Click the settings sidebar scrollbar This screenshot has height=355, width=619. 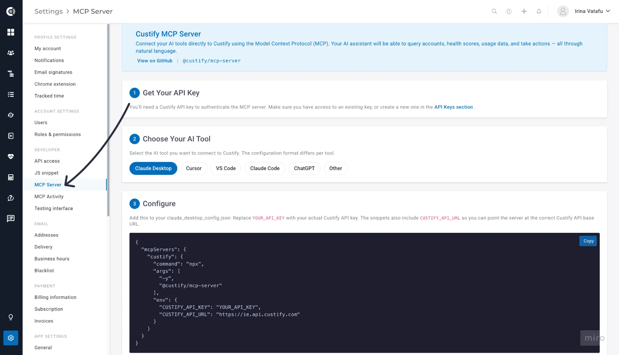coord(108,120)
